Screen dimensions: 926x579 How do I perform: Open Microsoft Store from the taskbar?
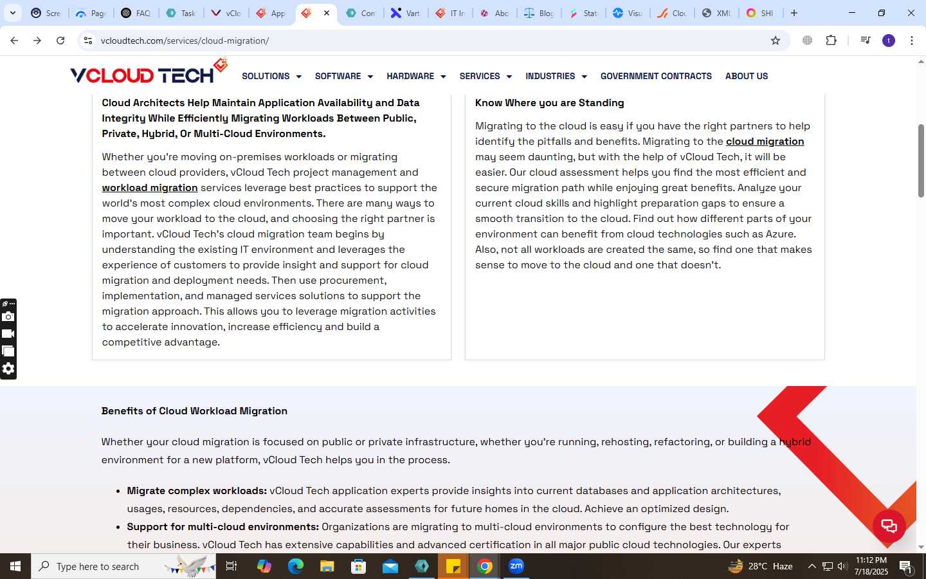point(359,566)
